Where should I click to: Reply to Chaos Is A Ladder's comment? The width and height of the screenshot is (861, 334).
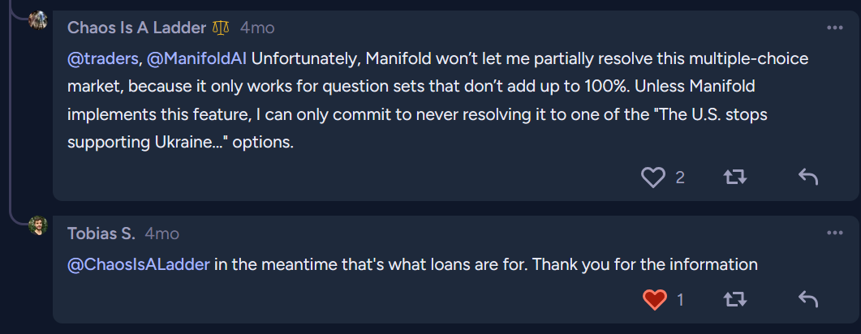(807, 177)
